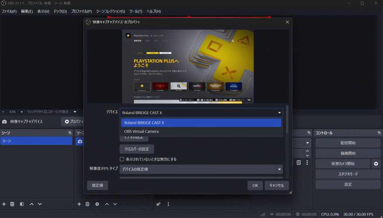This screenshot has width=383, height=218.
Task: Open ファイル(F) menu
Action: 9,11
